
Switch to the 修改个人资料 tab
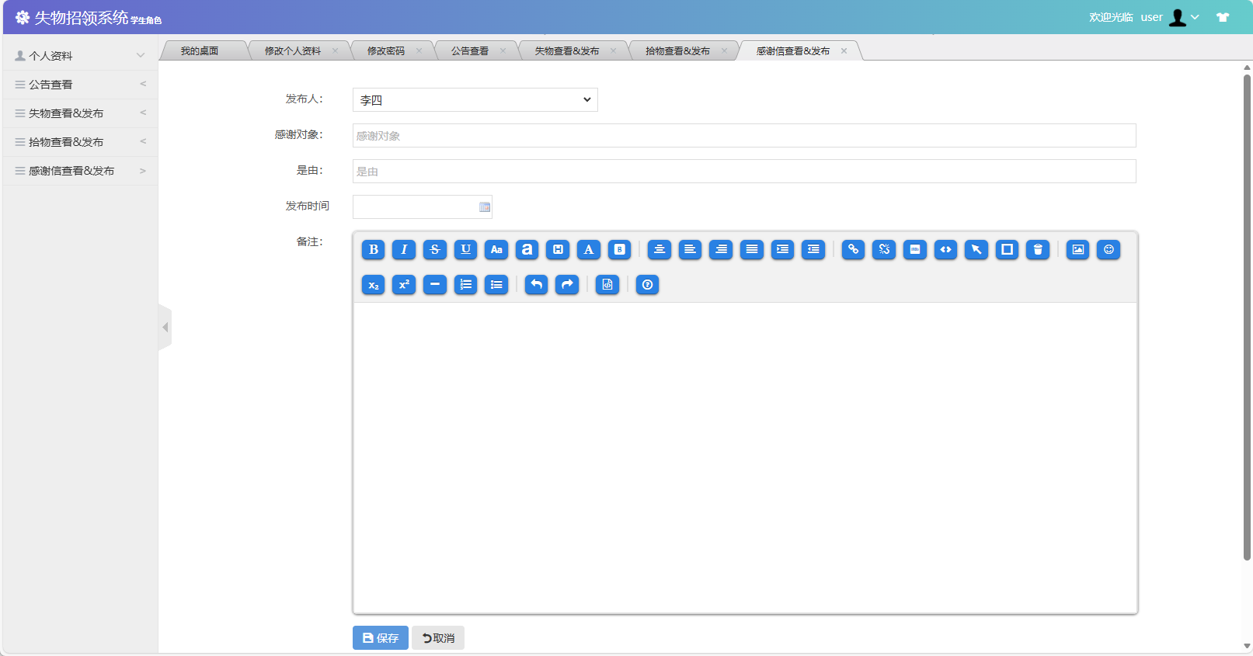(x=293, y=51)
